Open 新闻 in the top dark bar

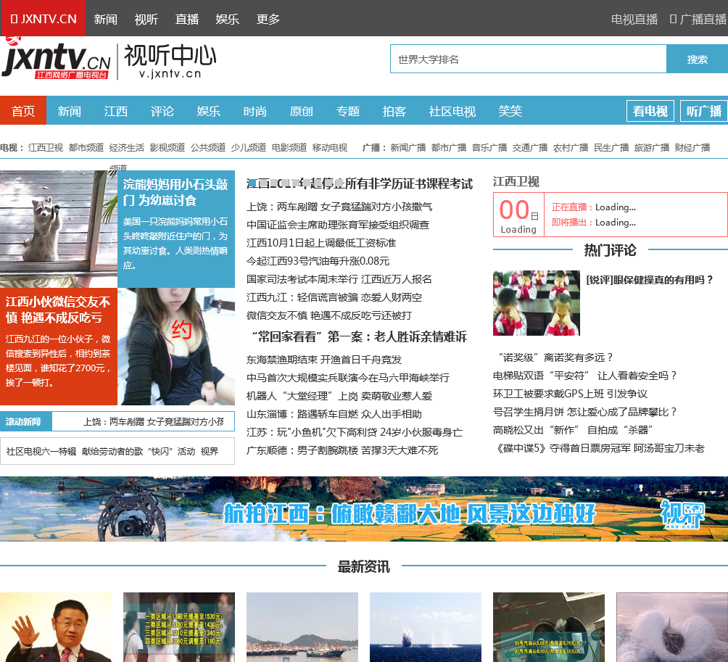pos(105,19)
